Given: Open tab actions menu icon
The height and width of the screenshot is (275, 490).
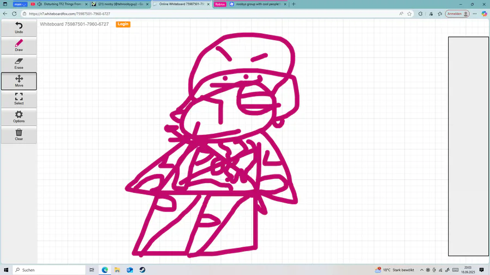Looking at the screenshot, I should coord(5,4).
